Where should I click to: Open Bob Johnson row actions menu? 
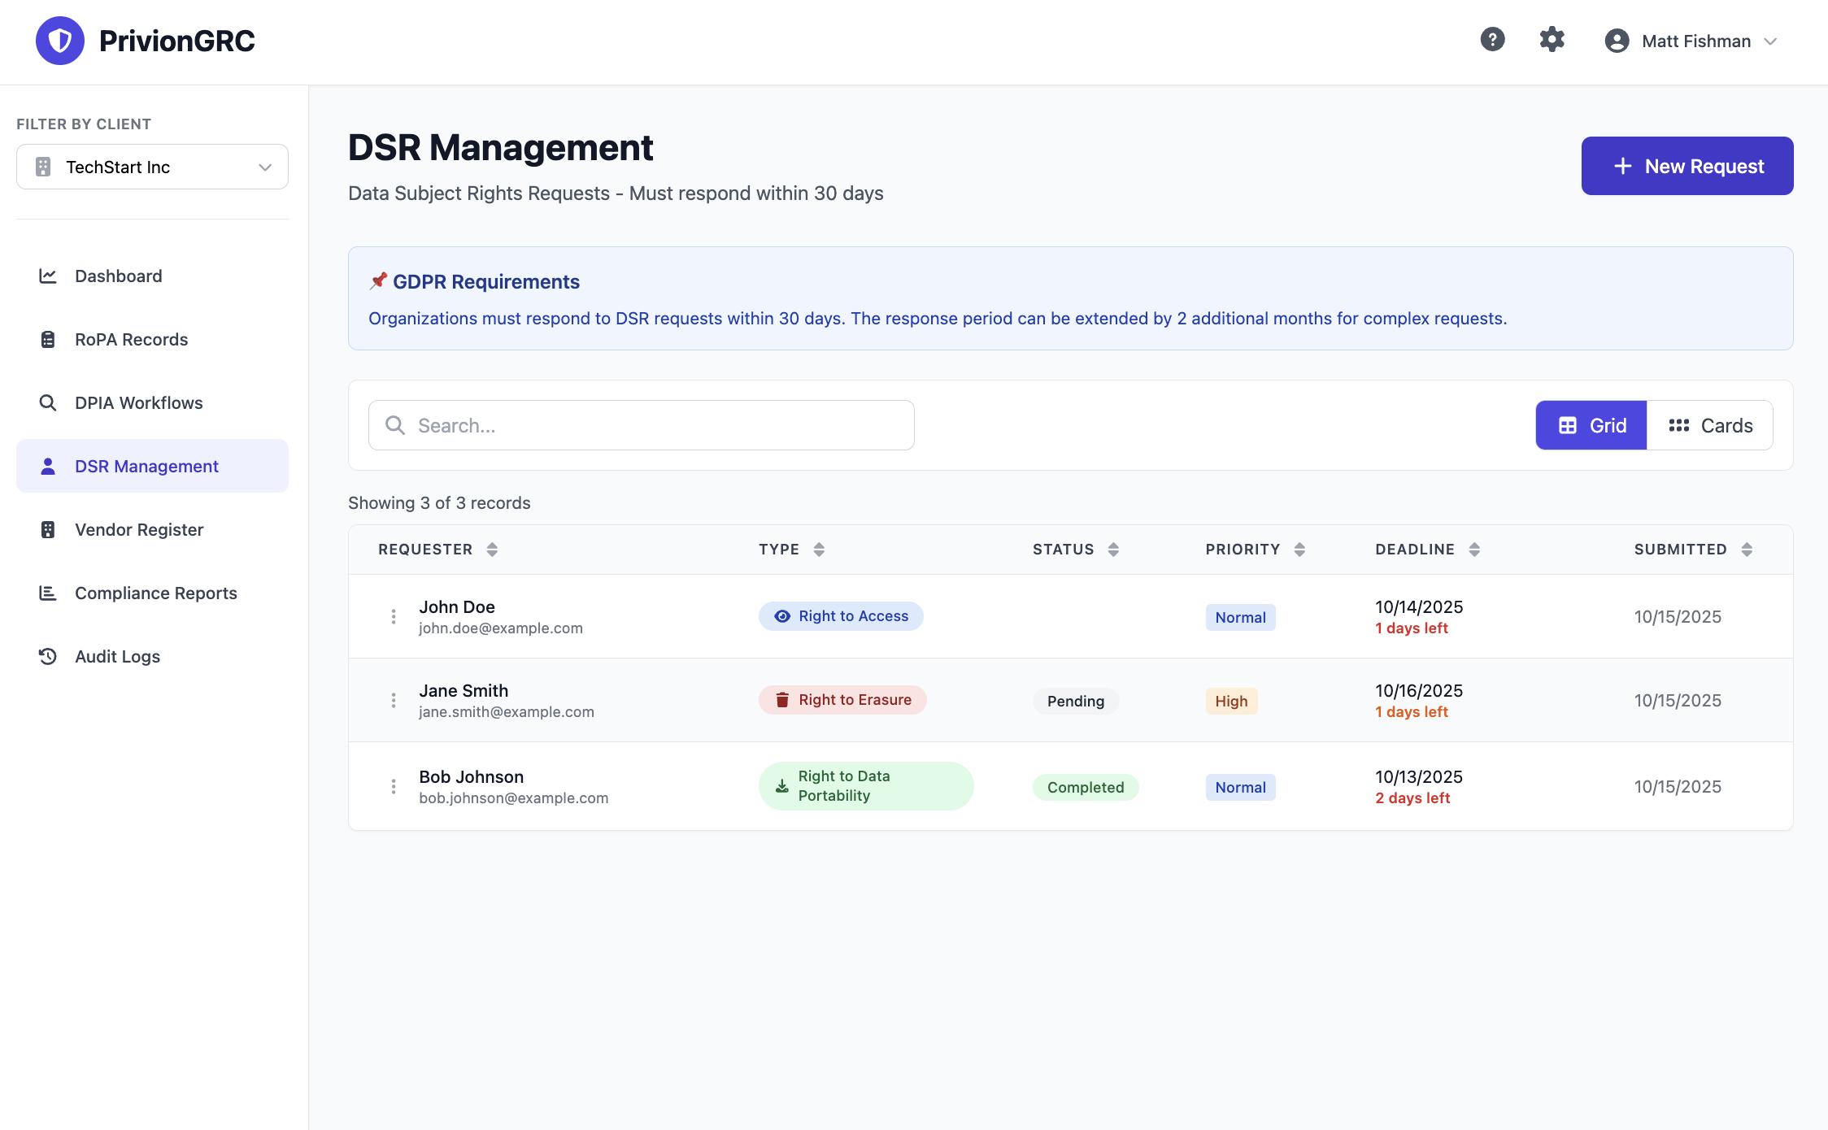(394, 787)
